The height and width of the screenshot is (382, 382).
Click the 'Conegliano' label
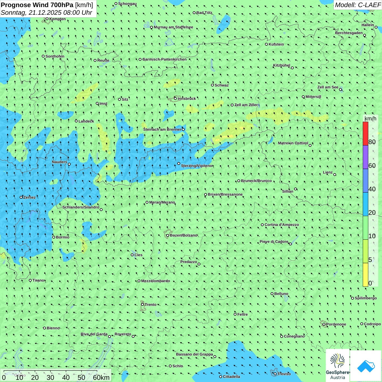coord(294,336)
